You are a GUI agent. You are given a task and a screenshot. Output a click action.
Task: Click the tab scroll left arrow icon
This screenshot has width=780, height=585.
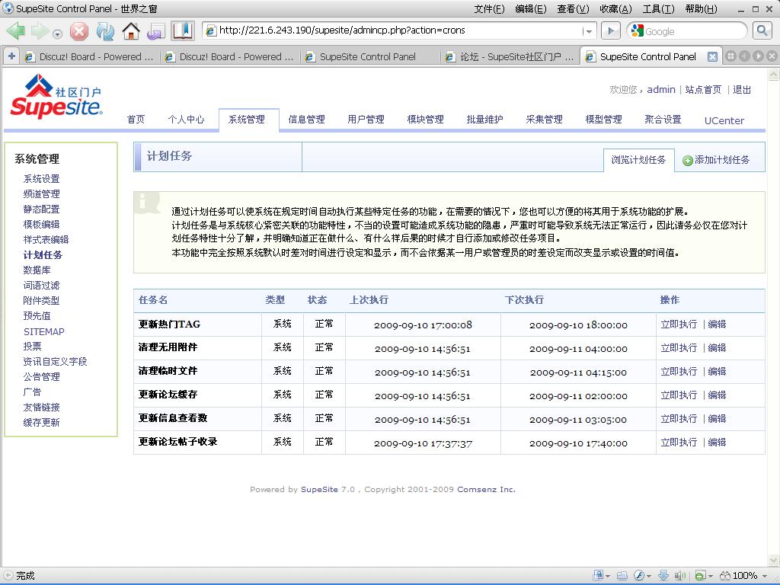(744, 56)
